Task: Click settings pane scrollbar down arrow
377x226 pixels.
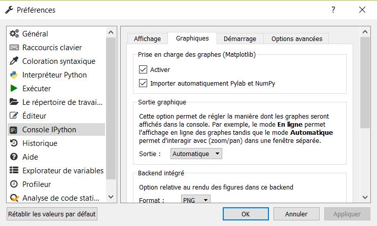Action: coord(365,197)
